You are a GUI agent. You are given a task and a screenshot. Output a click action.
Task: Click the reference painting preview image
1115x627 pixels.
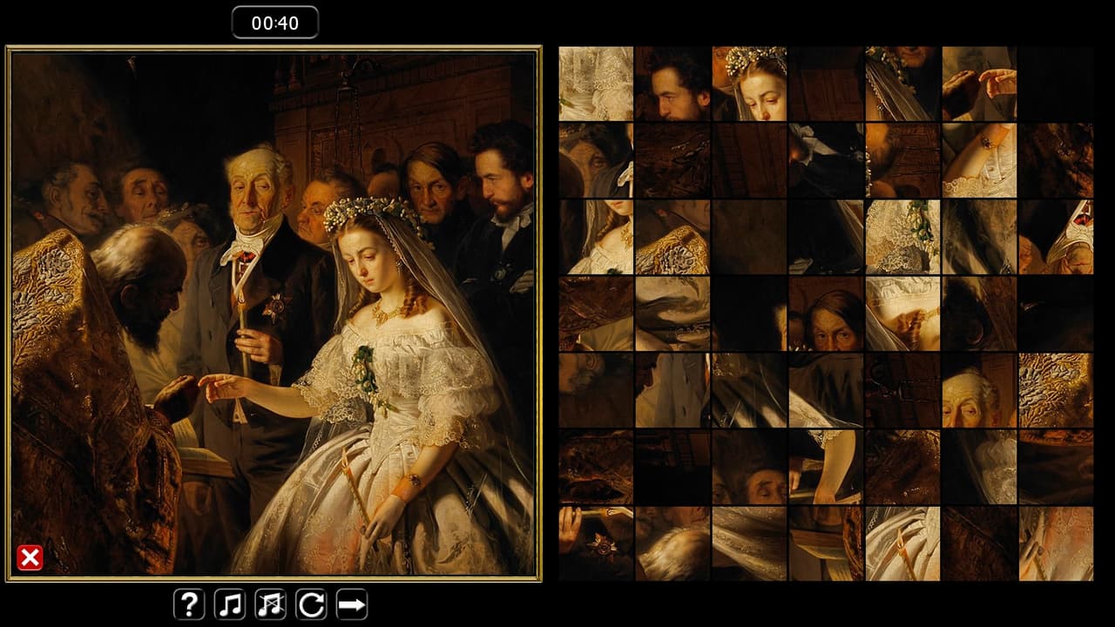coord(274,313)
